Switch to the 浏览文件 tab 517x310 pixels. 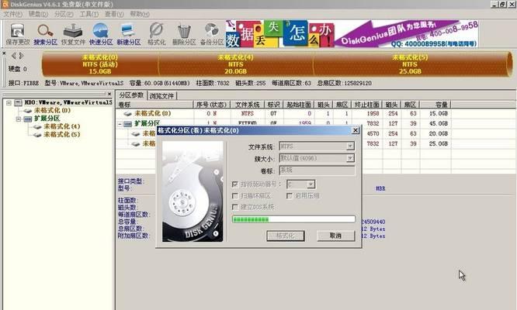(161, 96)
